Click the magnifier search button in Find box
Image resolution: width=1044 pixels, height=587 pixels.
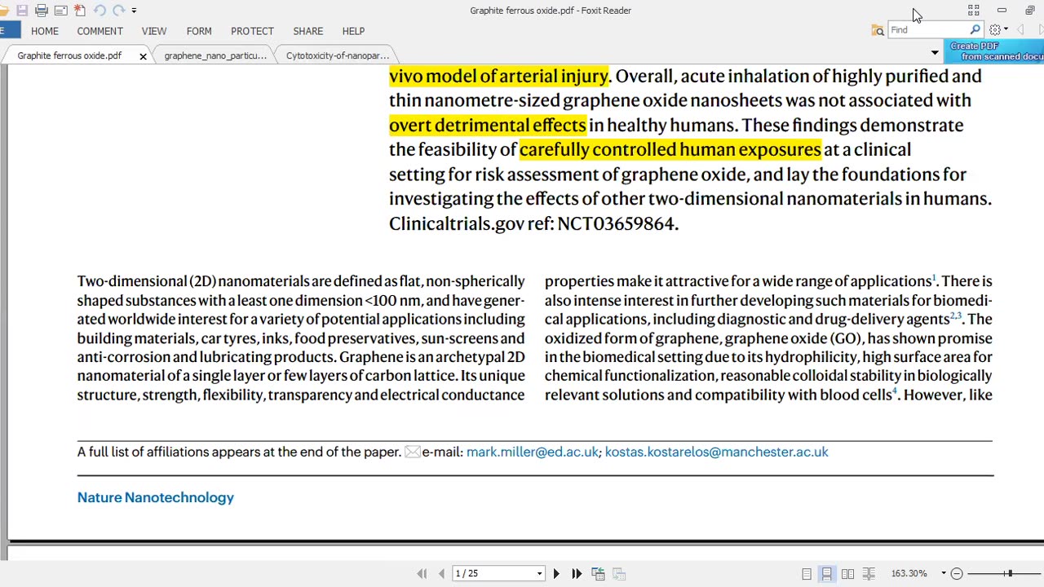(975, 30)
